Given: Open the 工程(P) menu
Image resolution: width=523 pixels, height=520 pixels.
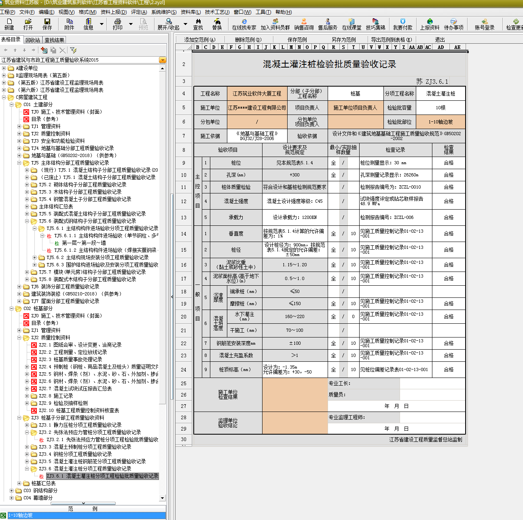Looking at the screenshot, I should pyautogui.click(x=7, y=12).
